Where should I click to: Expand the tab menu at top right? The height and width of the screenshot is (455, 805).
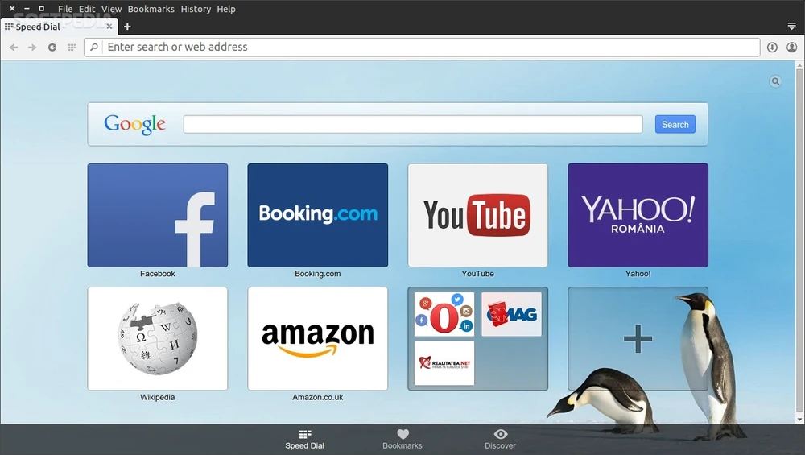pyautogui.click(x=791, y=26)
